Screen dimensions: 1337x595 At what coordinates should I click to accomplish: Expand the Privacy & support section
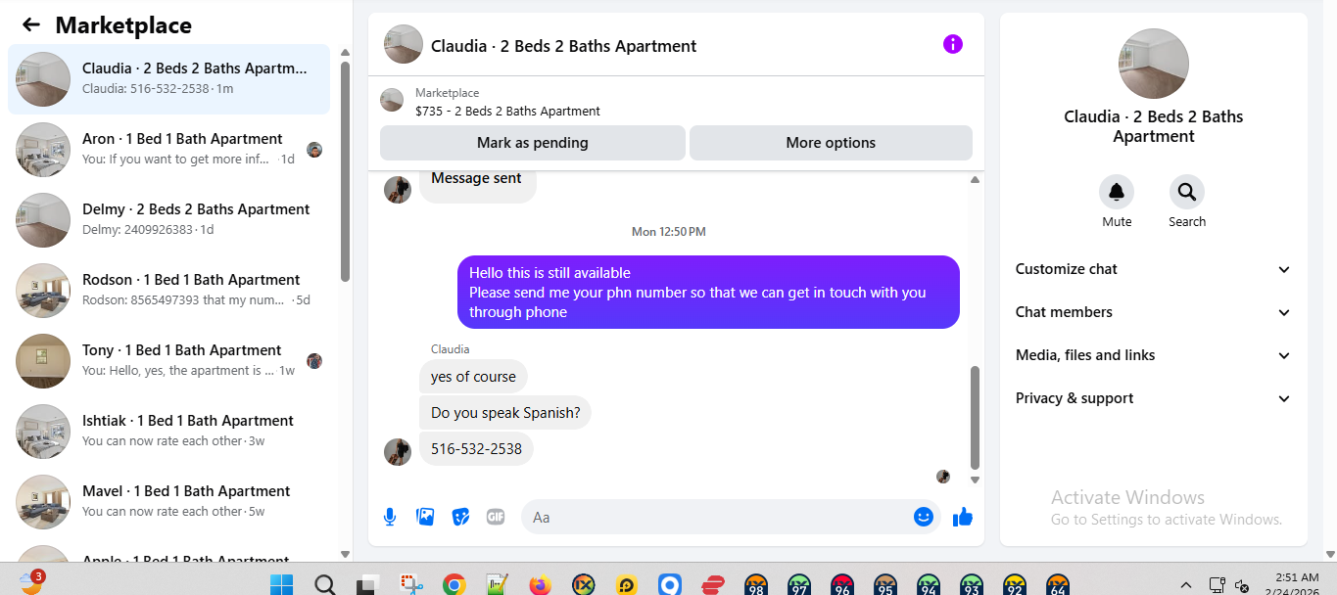point(1153,398)
